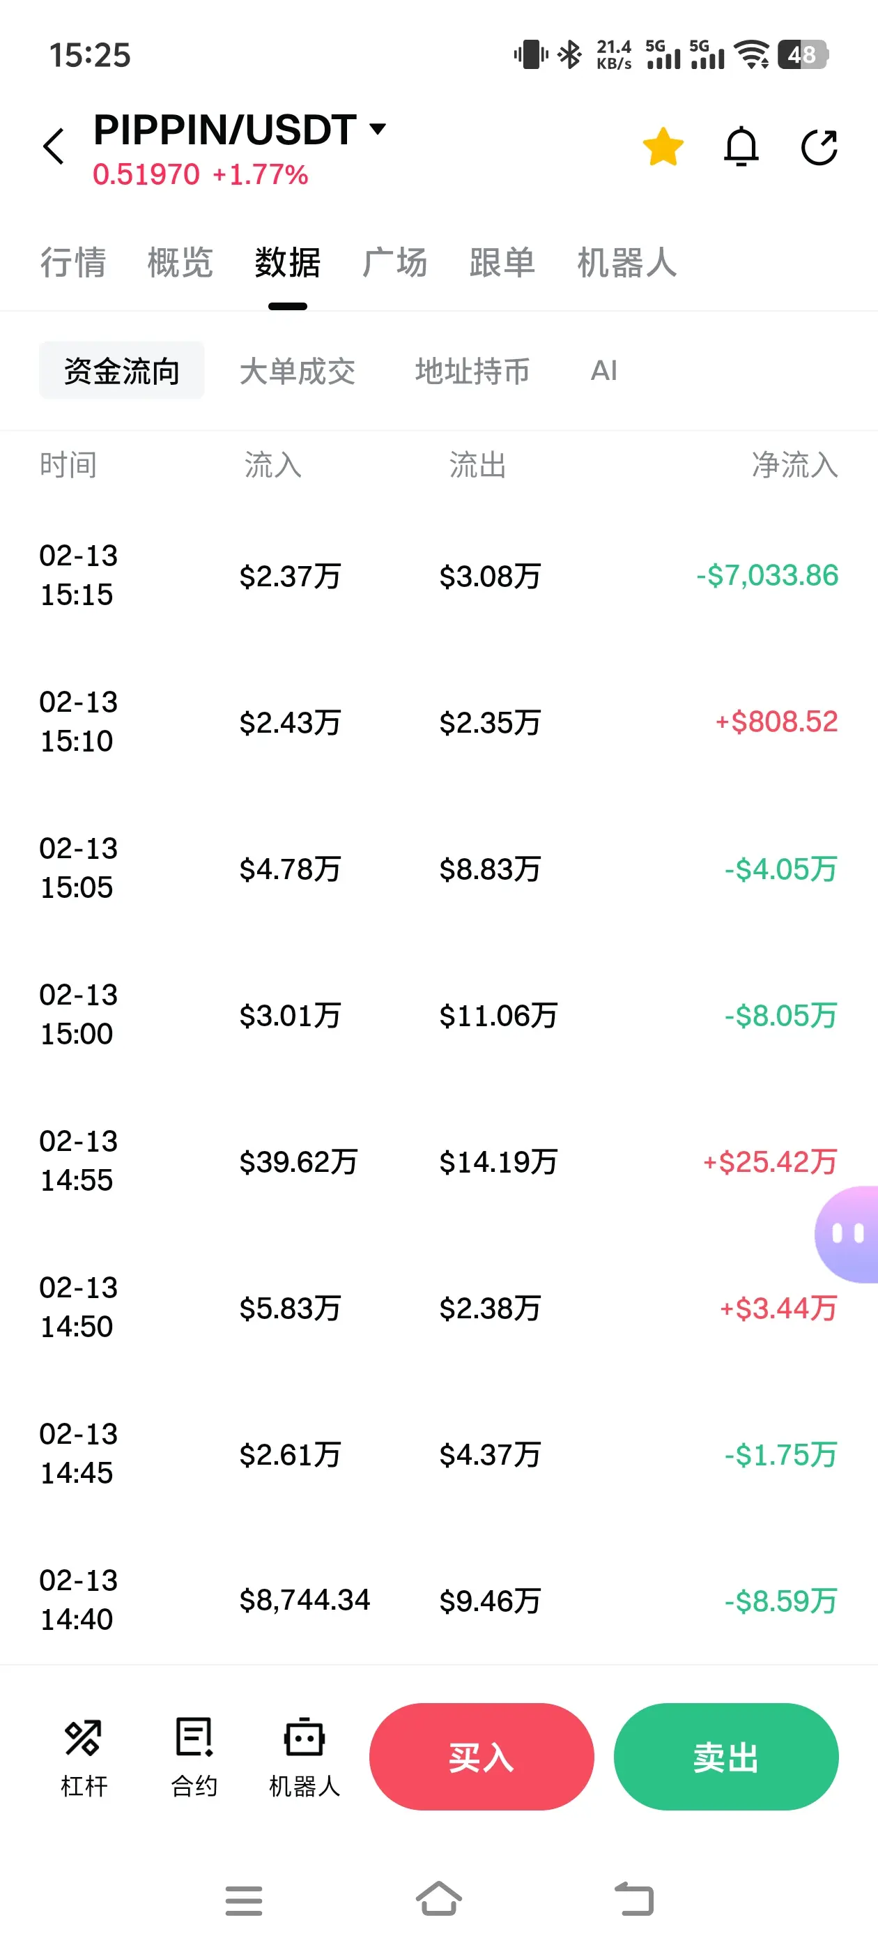The width and height of the screenshot is (878, 1952).
Task: Switch to the 概览 tab
Action: tap(180, 263)
